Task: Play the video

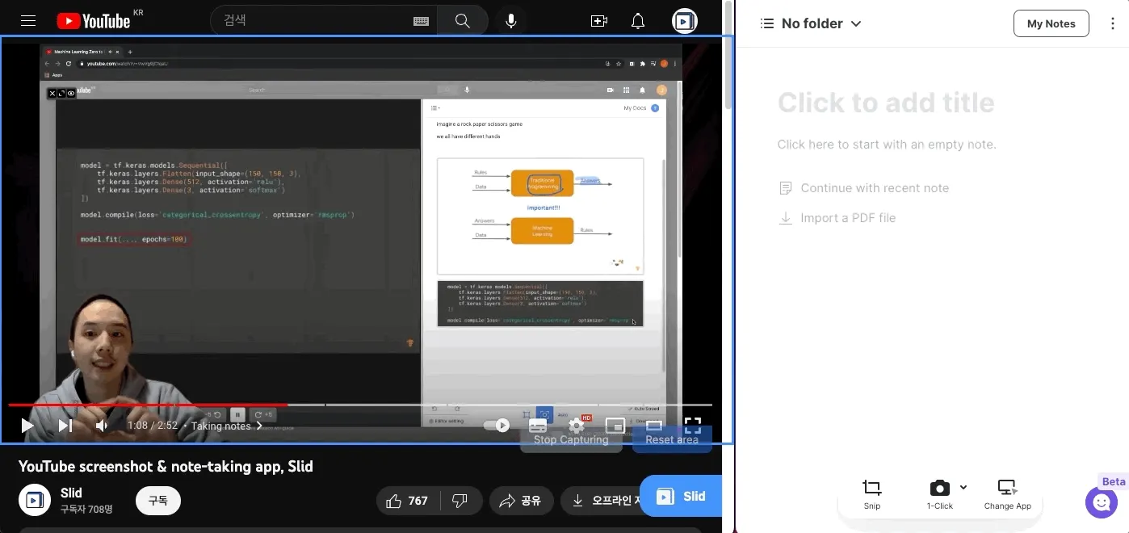Action: click(x=27, y=425)
